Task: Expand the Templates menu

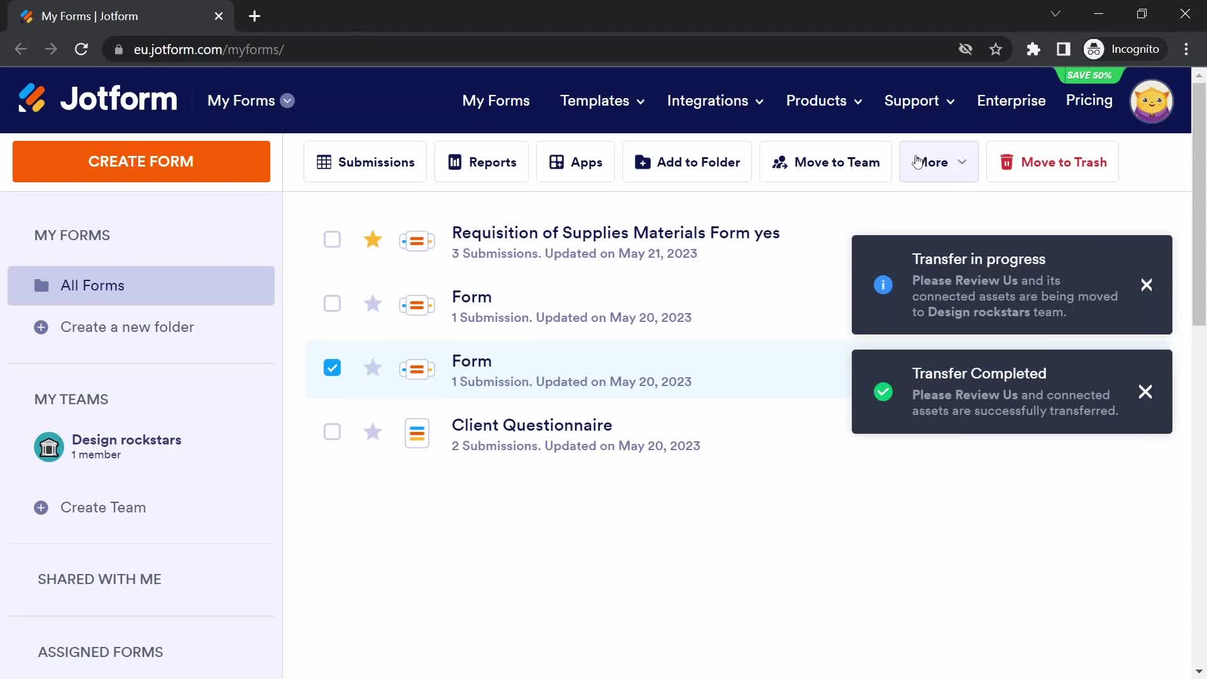Action: (602, 101)
